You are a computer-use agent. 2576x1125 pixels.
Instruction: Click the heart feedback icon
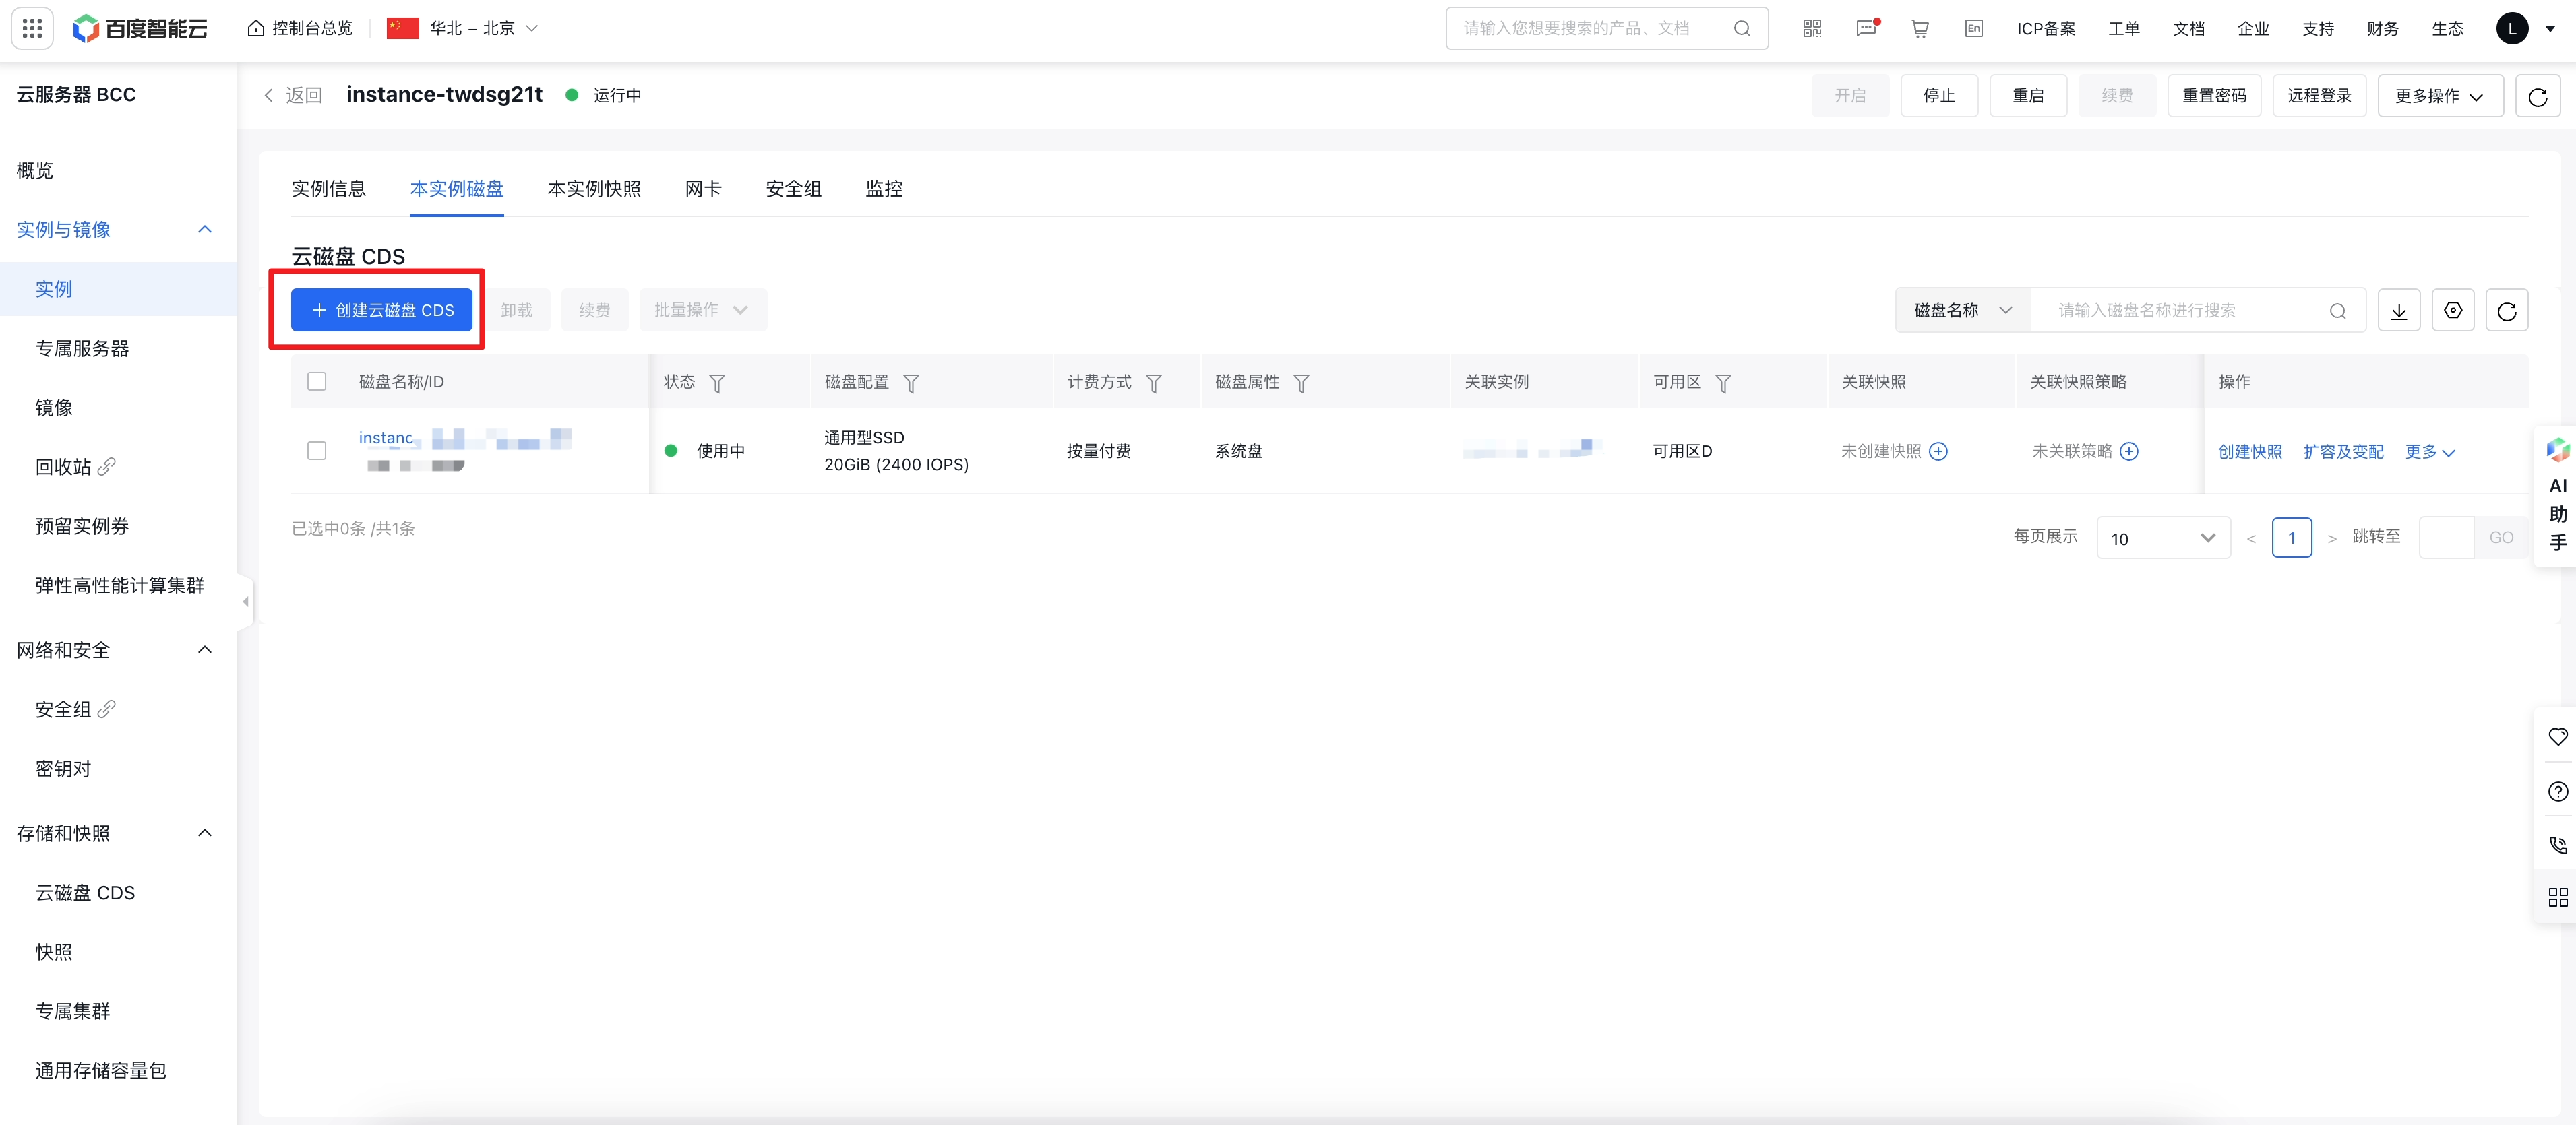(x=2557, y=738)
